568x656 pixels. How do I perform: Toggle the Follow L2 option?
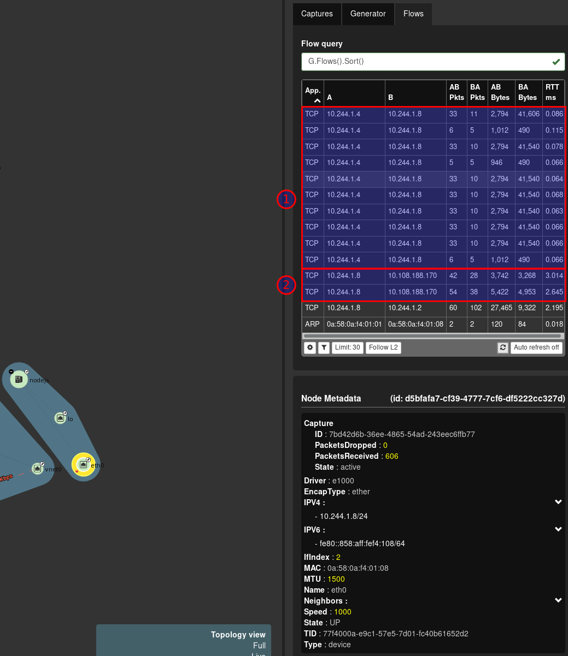[x=383, y=347]
